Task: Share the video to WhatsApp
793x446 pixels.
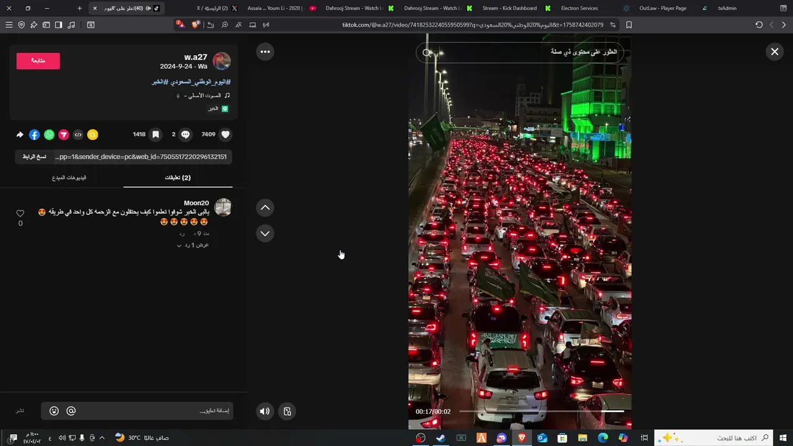Action: (49, 134)
